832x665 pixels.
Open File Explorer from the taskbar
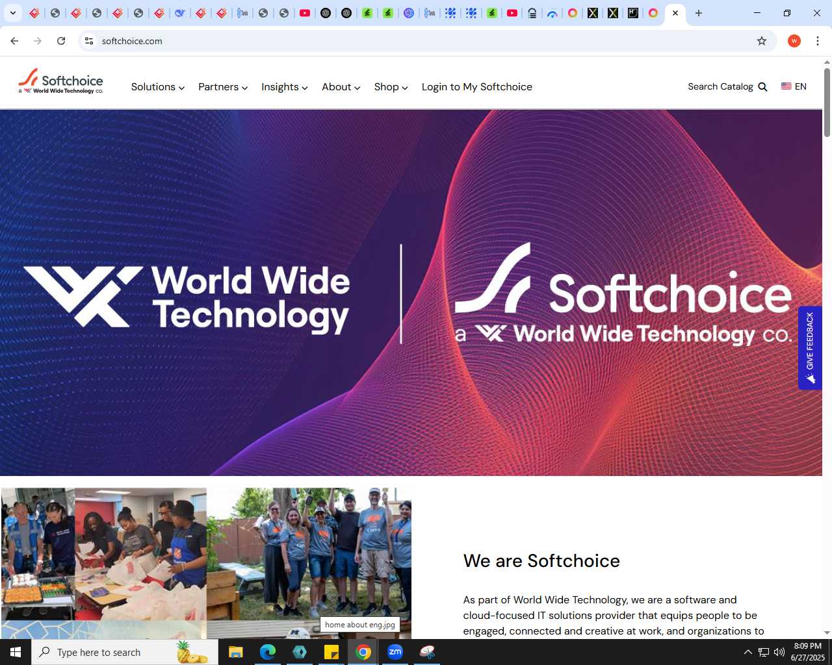click(x=235, y=652)
